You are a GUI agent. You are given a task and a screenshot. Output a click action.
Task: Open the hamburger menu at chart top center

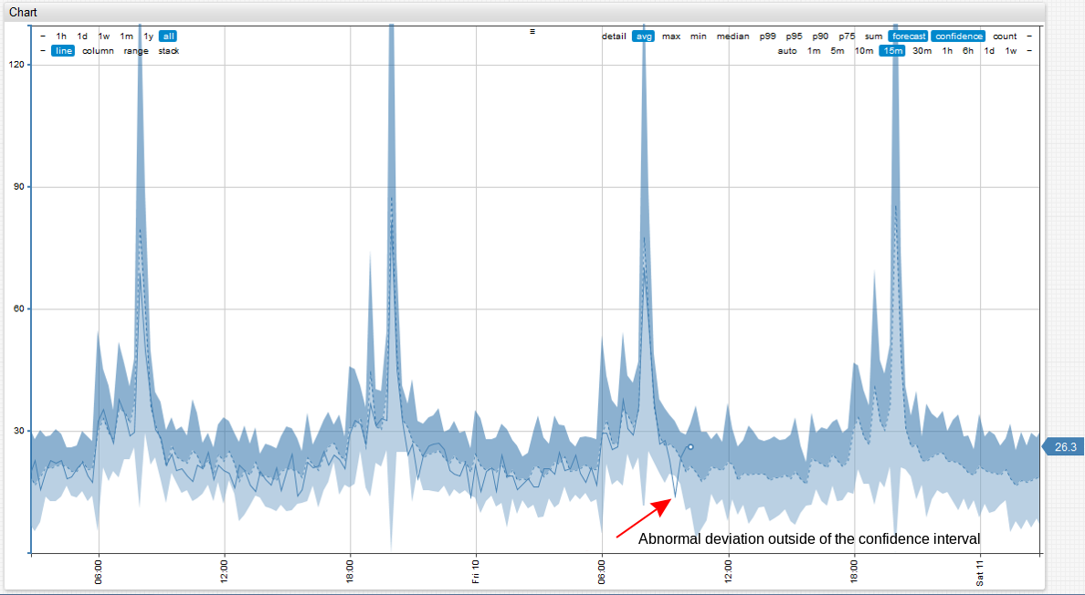coord(532,31)
